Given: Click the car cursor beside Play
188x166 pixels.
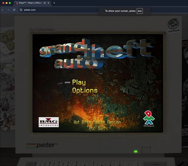Looking at the screenshot, I should pos(64,83).
